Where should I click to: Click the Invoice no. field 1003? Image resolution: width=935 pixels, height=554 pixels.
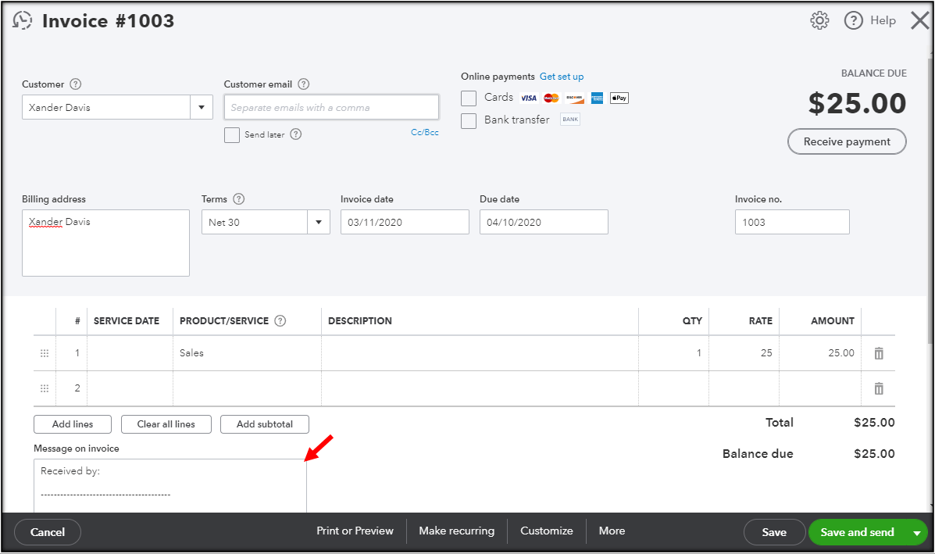(792, 222)
